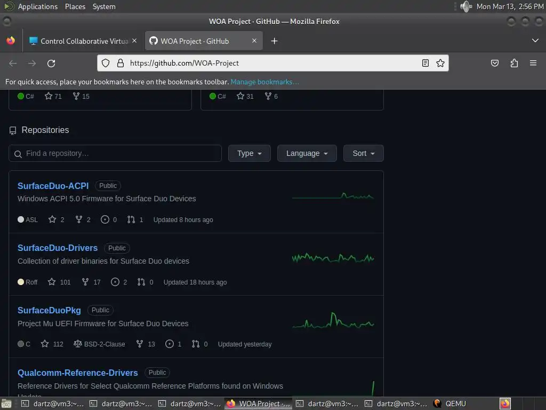Click the Firefox icon in bottom-right tray
Image resolution: width=546 pixels, height=410 pixels.
[x=505, y=404]
